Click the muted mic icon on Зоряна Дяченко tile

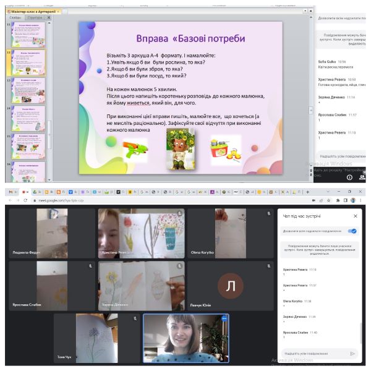pyautogui.click(x=179, y=266)
